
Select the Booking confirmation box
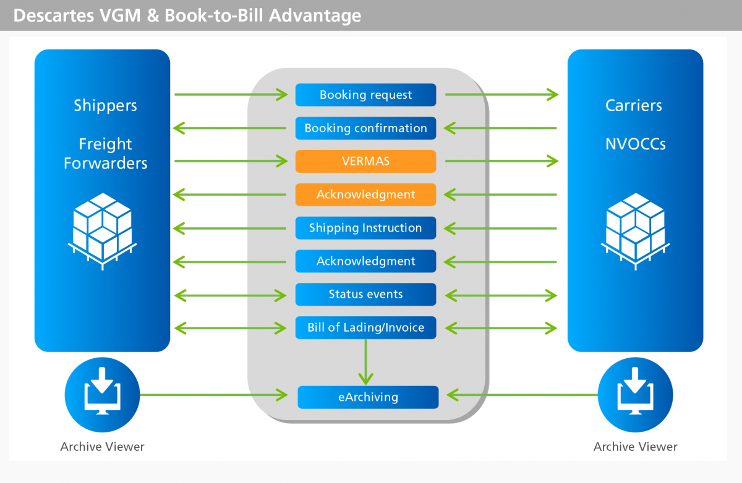[x=365, y=128]
